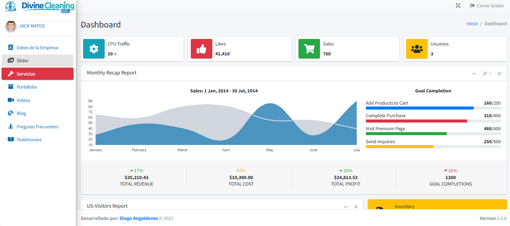Click the green Sales shopping cart icon
The height and width of the screenshot is (226, 510).
(309, 49)
